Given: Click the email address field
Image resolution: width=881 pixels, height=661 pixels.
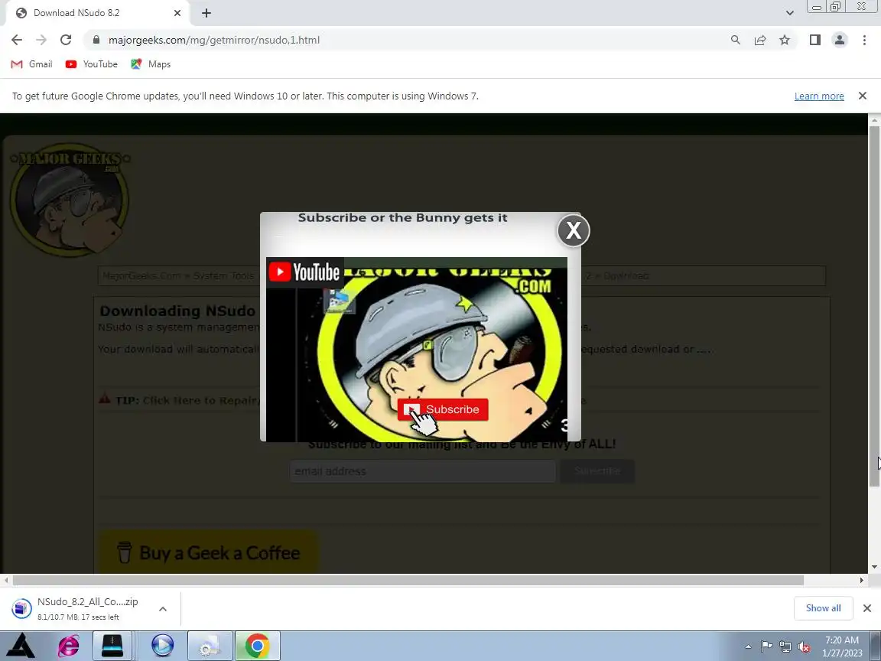Looking at the screenshot, I should (422, 471).
